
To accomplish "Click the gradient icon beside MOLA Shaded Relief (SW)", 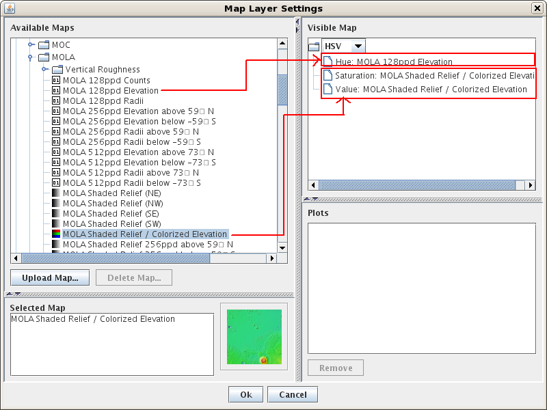I will pyautogui.click(x=56, y=223).
